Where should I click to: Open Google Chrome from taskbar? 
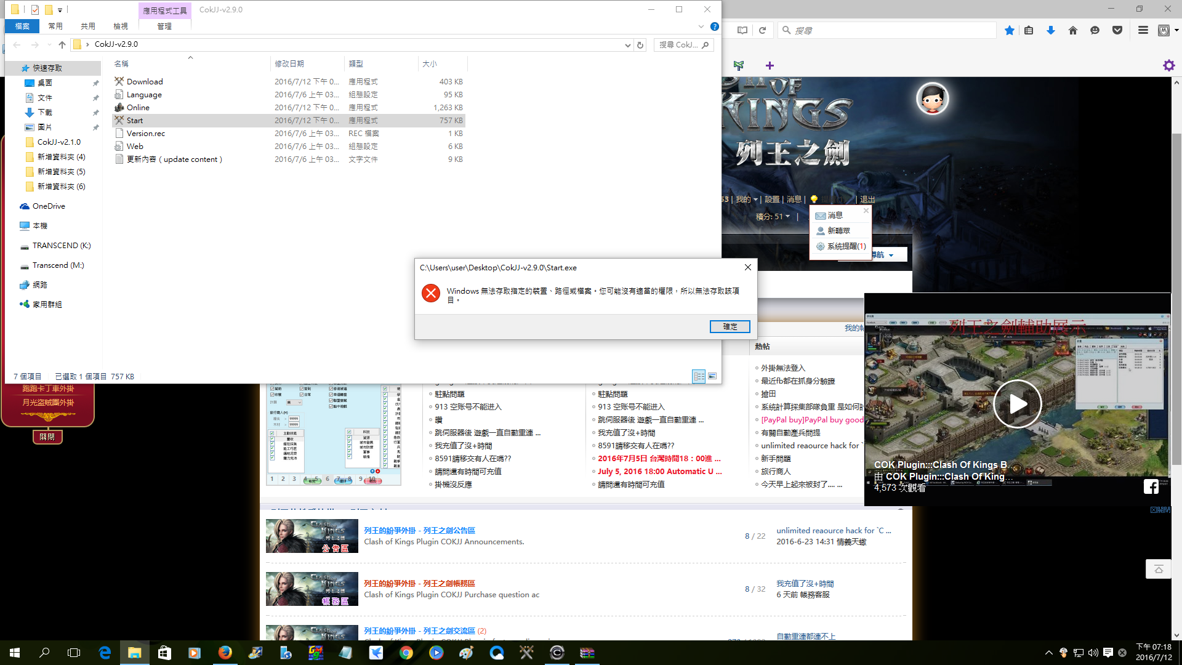[406, 653]
